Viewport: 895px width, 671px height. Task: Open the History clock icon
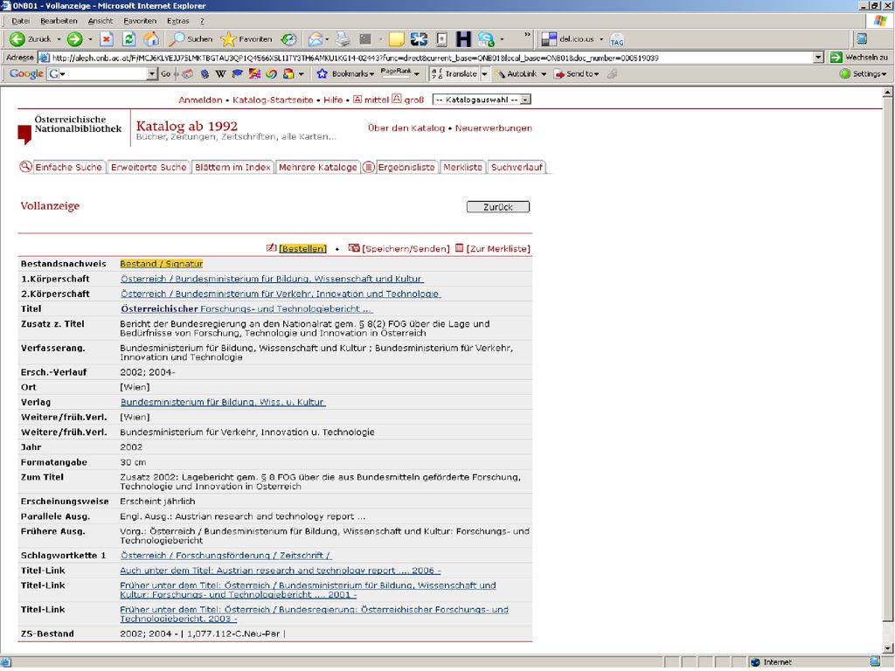pyautogui.click(x=288, y=38)
